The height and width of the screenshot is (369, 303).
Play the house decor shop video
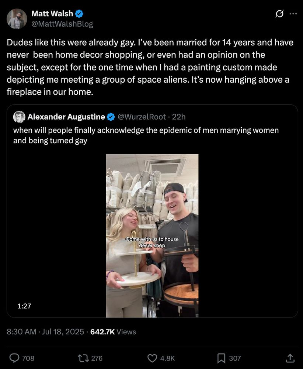[152, 235]
